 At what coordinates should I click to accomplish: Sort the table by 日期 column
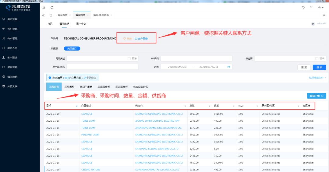pyautogui.click(x=77, y=106)
